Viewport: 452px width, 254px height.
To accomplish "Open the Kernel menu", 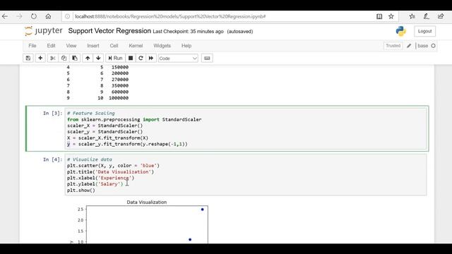I will (x=136, y=46).
